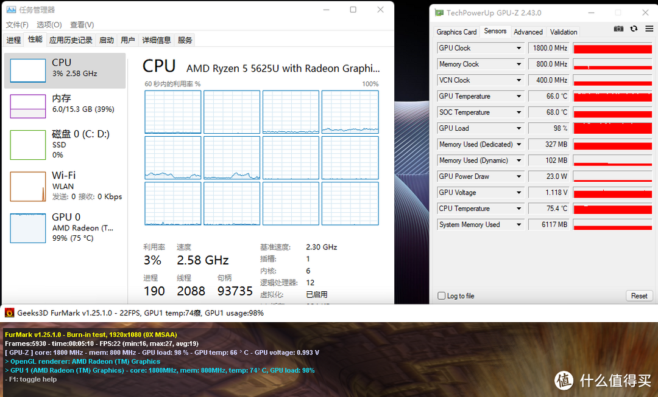
Task: Switch to the 详细信息 tab
Action: 156,40
